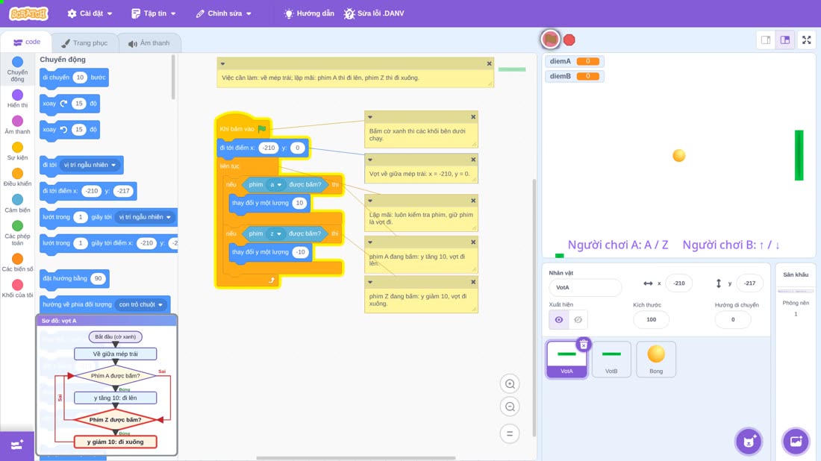The width and height of the screenshot is (821, 461).
Task: Select the Chuyển động block category
Action: (x=17, y=69)
